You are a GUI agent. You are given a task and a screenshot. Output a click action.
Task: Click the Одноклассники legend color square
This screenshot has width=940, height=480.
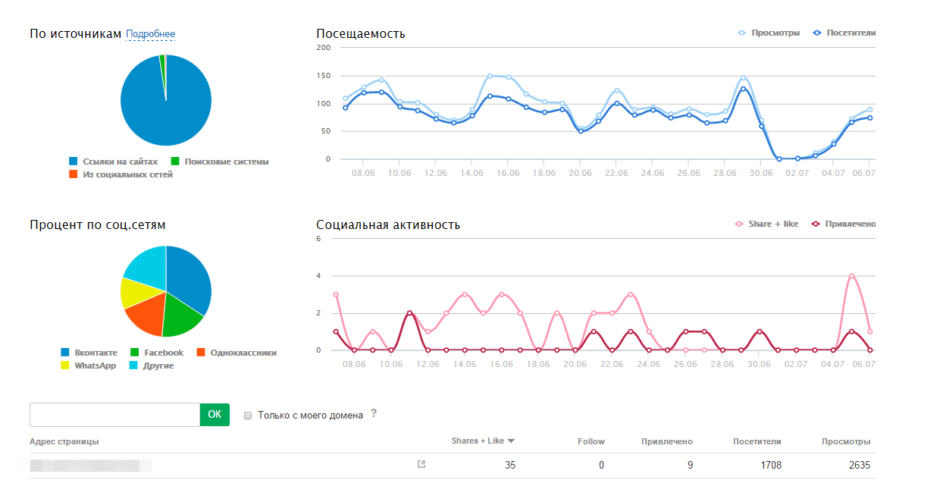[x=201, y=353]
